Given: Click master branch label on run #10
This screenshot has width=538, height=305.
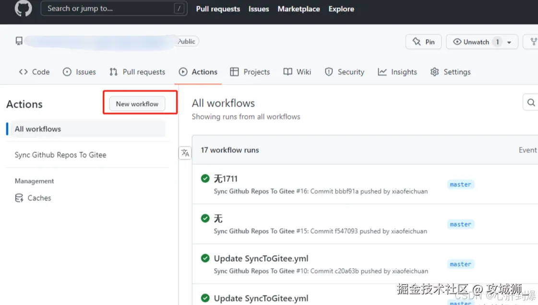Looking at the screenshot, I should [x=460, y=264].
